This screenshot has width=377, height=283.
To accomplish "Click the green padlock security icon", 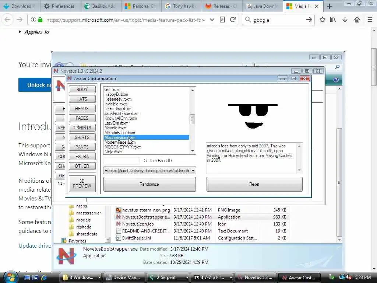I will click(40, 20).
